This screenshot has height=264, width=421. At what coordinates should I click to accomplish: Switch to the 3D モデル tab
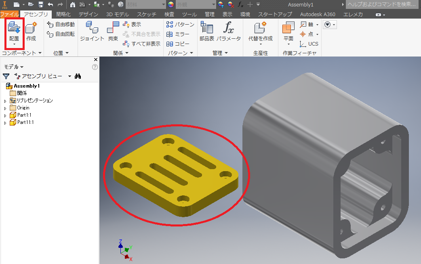pyautogui.click(x=118, y=14)
